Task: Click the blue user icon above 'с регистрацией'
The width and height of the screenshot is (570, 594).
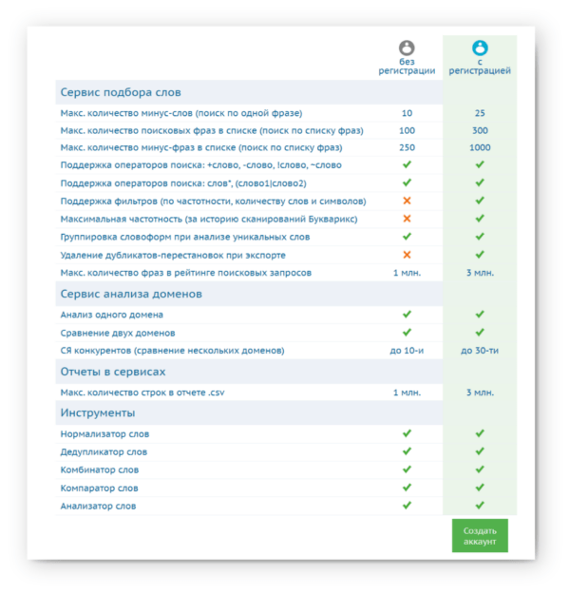Action: tap(480, 48)
